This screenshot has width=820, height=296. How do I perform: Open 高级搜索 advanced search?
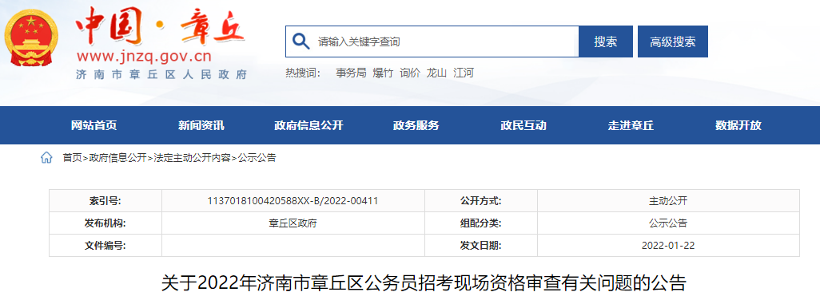point(672,41)
